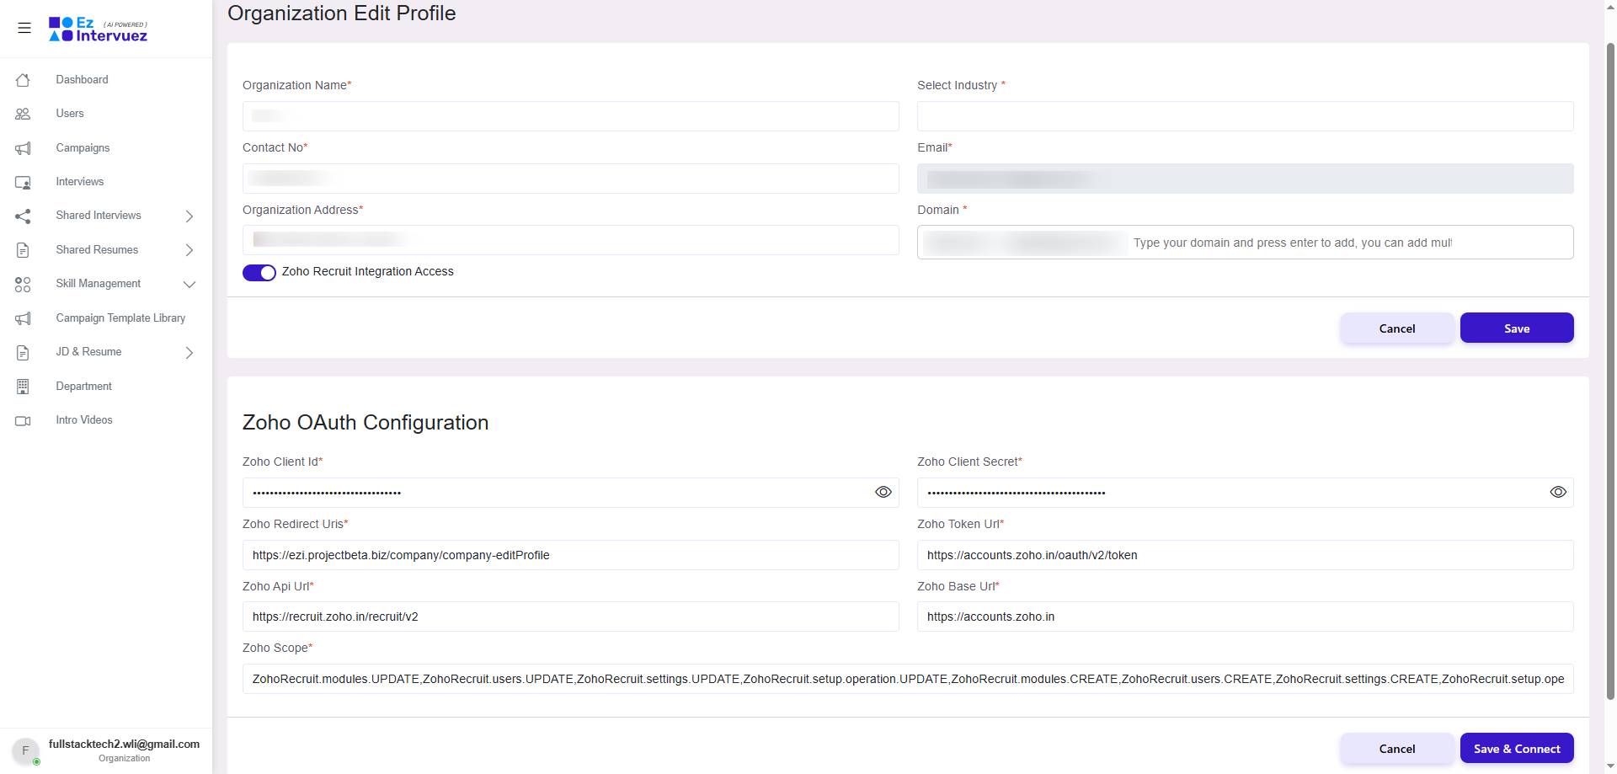Reveal the Zoho Client Secret value

(x=1557, y=493)
